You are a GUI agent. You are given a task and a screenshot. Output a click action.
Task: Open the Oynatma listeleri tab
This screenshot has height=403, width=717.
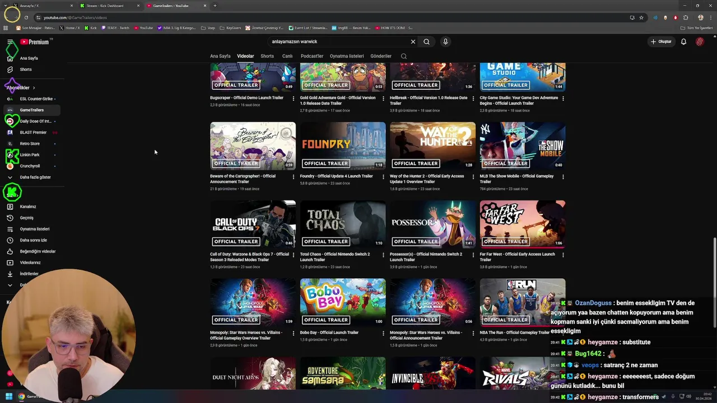[x=347, y=56]
